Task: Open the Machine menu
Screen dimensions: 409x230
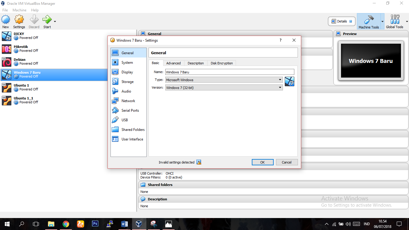Action: click(19, 10)
